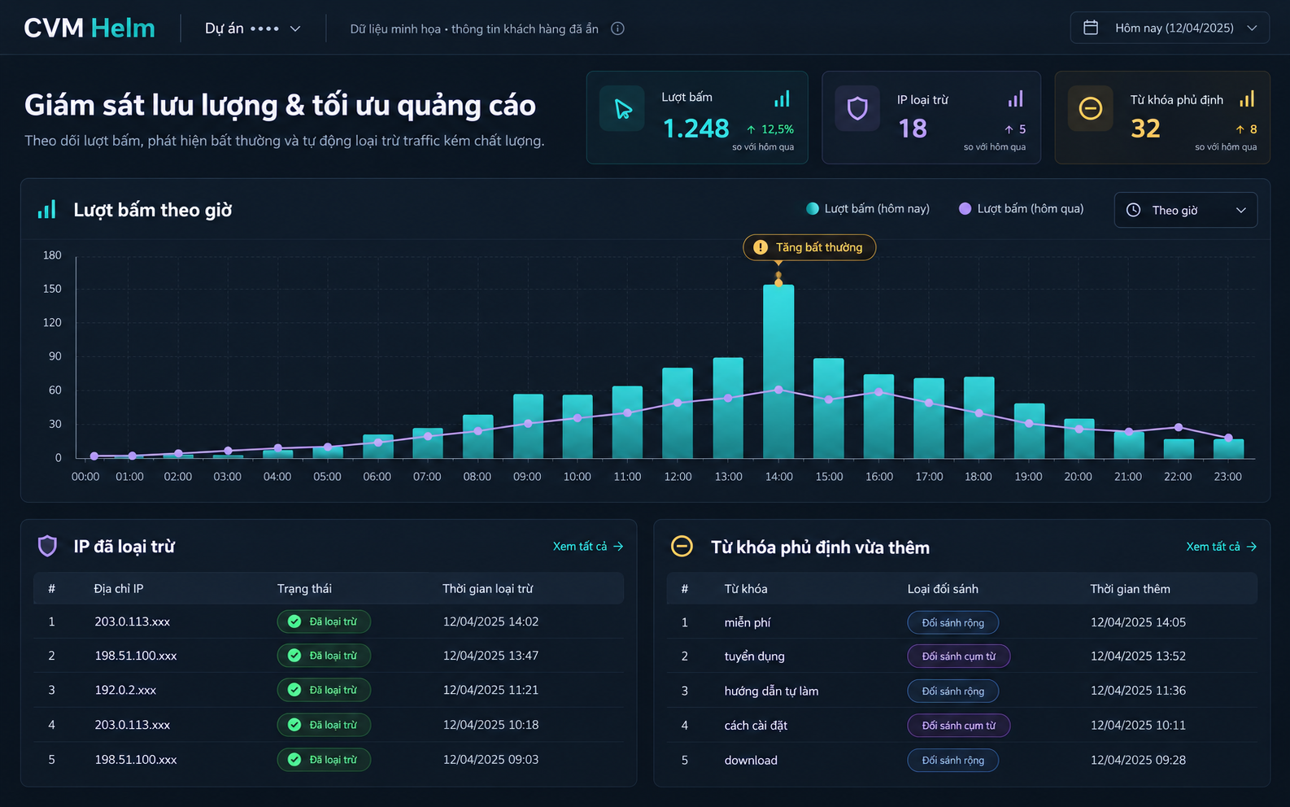Click the Địa chỉ IP column header
The image size is (1290, 807).
click(x=118, y=588)
